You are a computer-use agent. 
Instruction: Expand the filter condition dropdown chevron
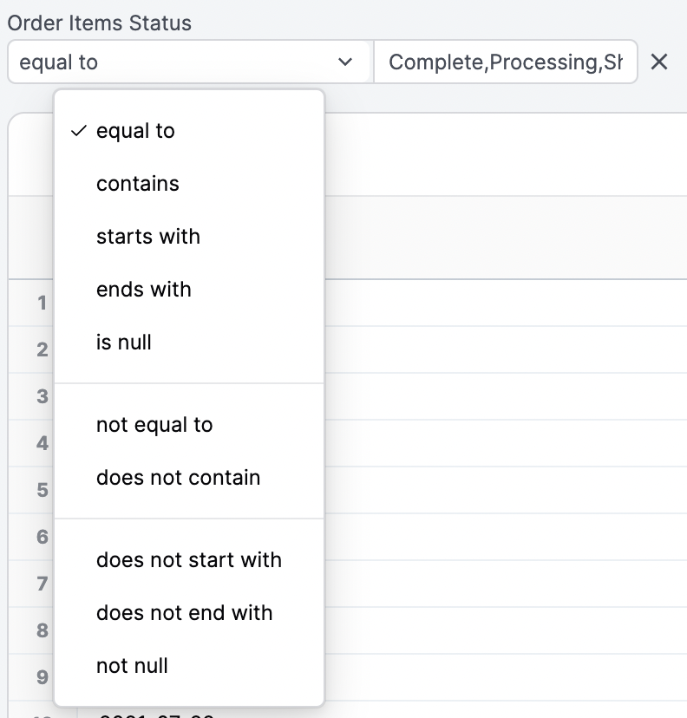345,62
